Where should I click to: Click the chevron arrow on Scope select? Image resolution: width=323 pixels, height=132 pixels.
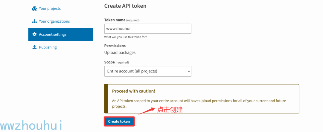188,71
